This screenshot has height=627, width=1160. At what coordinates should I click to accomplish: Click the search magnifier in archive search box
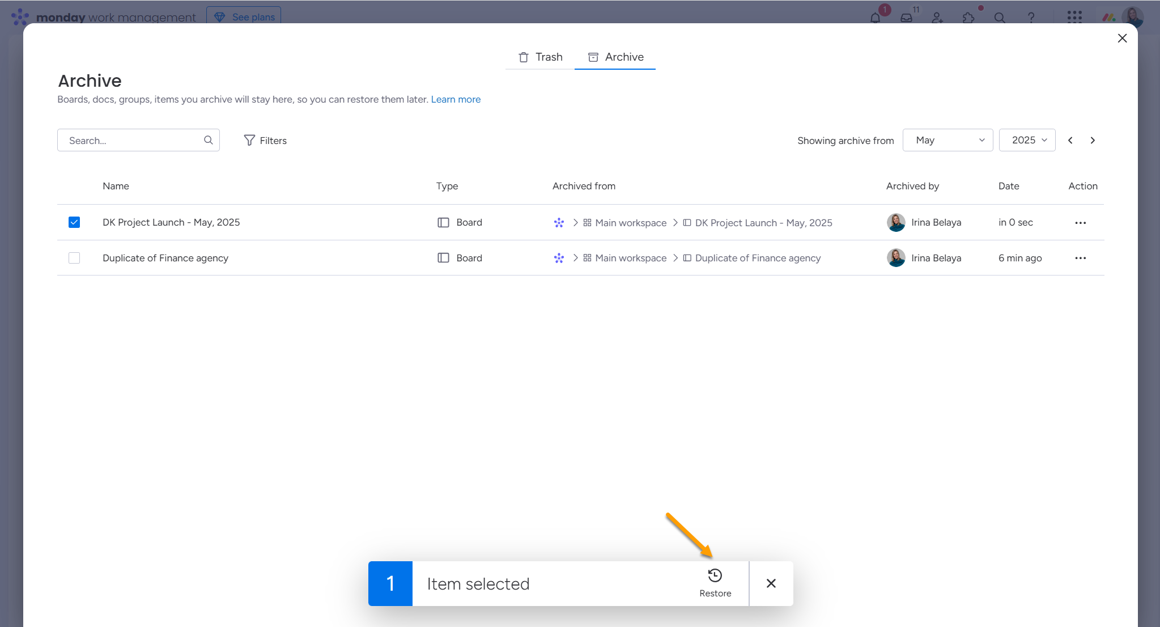[209, 140]
